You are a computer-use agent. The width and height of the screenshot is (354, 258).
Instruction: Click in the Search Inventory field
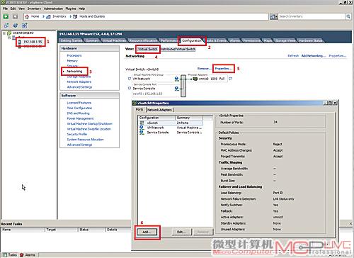click(x=312, y=16)
